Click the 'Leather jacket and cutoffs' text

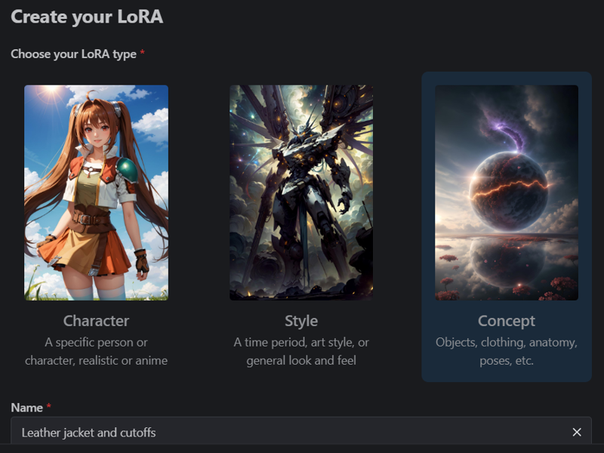(88, 433)
